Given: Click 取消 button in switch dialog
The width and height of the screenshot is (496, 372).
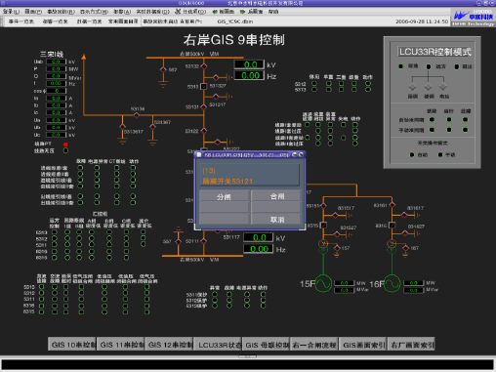Looking at the screenshot, I should pos(276,220).
